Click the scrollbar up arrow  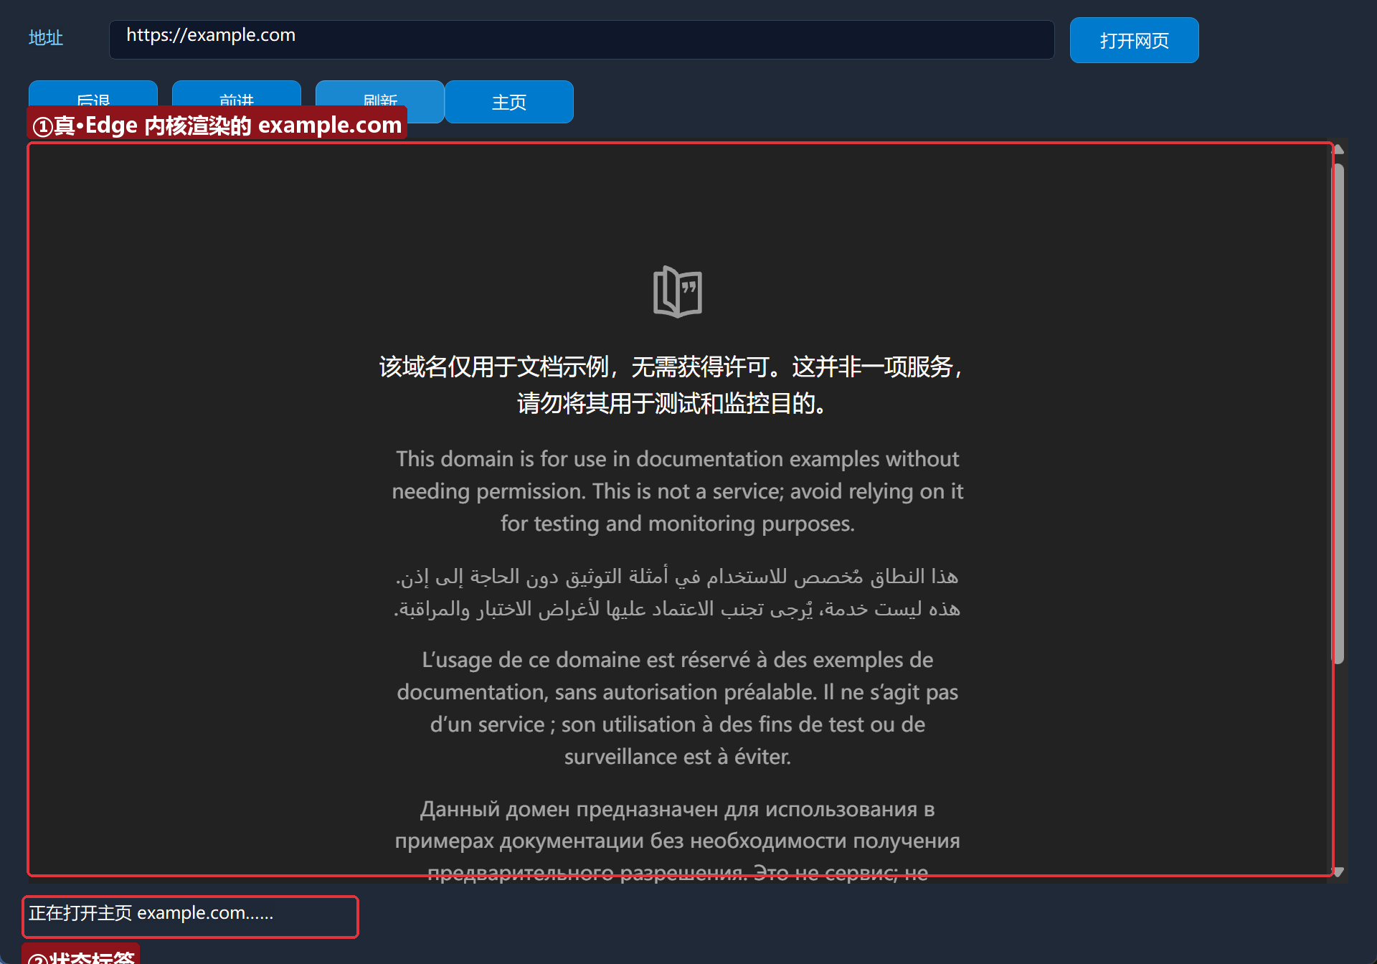coord(1338,149)
